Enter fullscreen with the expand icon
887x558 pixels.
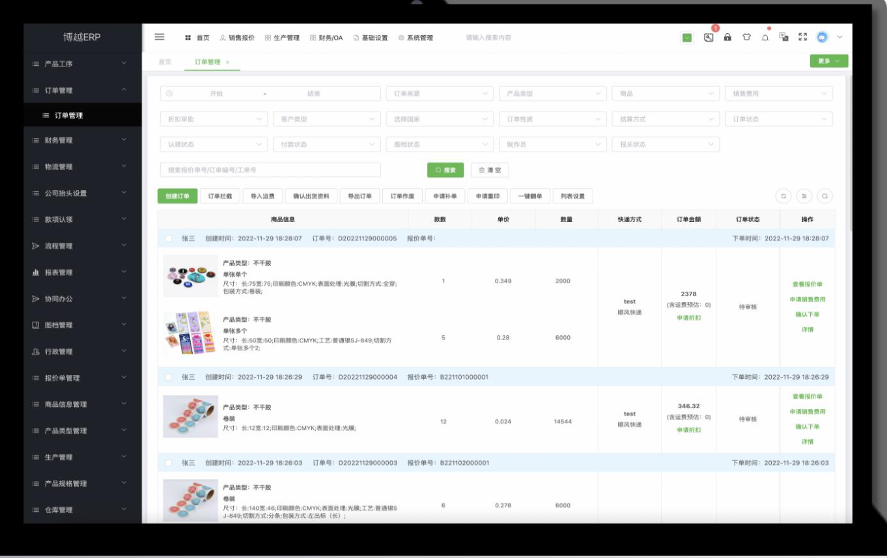tap(803, 38)
